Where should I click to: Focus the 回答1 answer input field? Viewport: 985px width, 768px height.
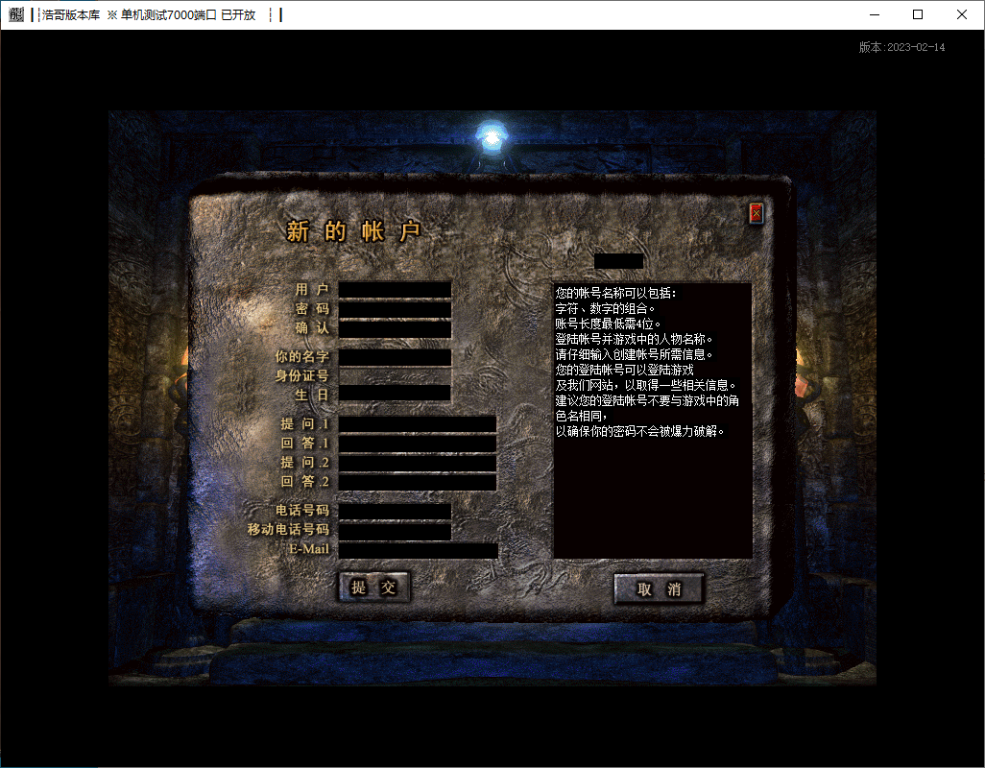click(x=417, y=444)
